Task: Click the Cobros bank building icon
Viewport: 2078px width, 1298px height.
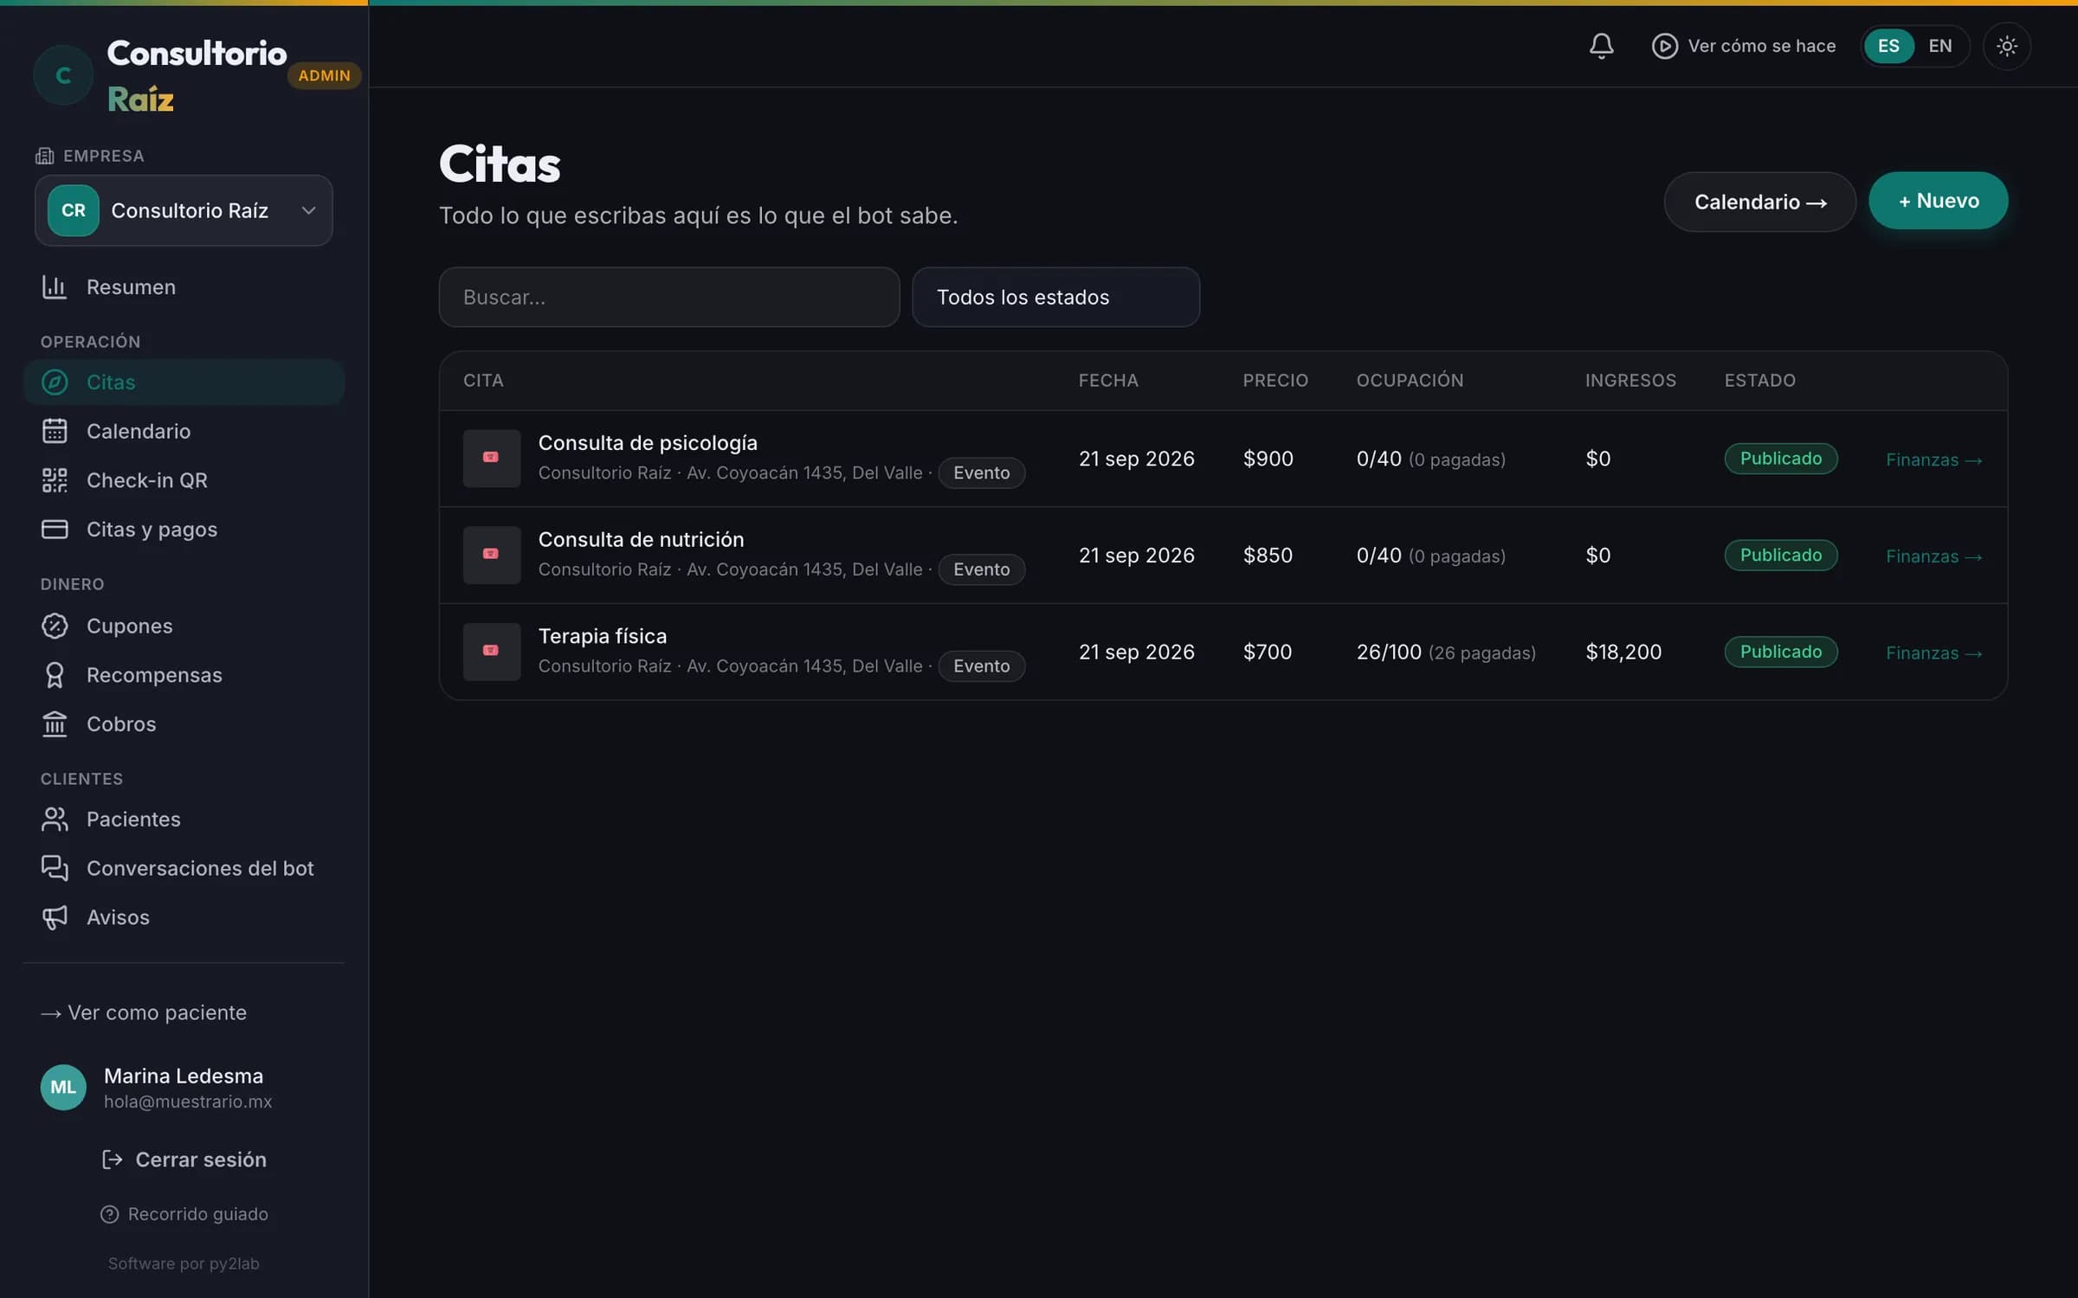Action: coord(55,723)
